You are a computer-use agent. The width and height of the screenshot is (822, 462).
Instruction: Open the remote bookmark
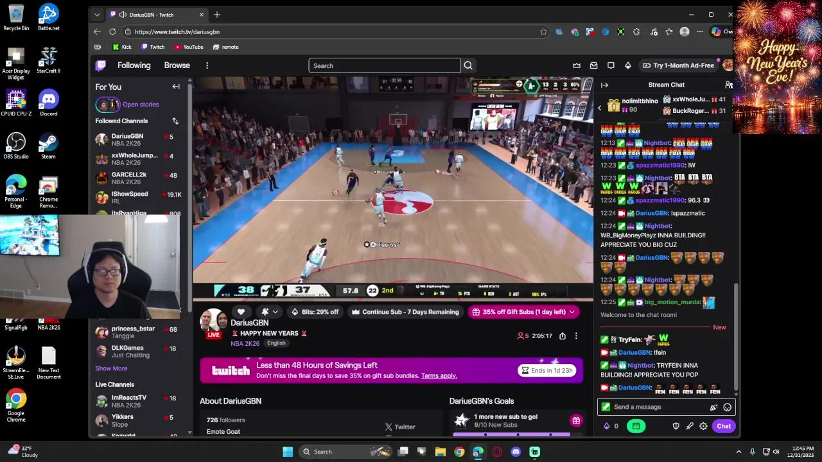point(226,47)
